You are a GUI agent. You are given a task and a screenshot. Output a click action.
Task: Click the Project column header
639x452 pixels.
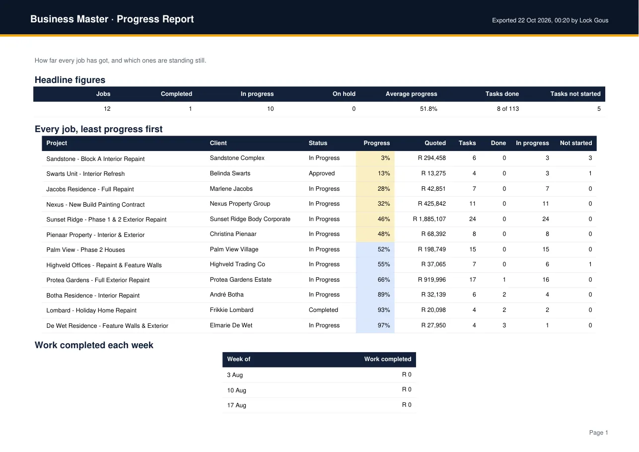pyautogui.click(x=57, y=143)
